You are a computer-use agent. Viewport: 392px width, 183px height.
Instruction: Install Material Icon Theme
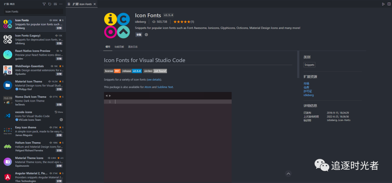pos(59,89)
